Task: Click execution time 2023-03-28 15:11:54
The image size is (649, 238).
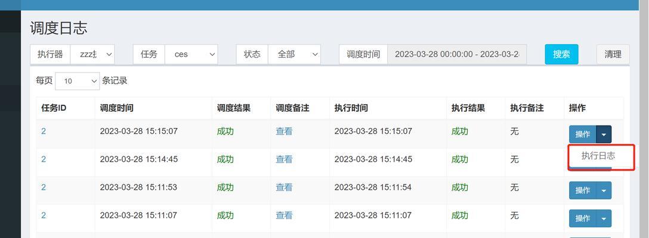Action: (373, 187)
